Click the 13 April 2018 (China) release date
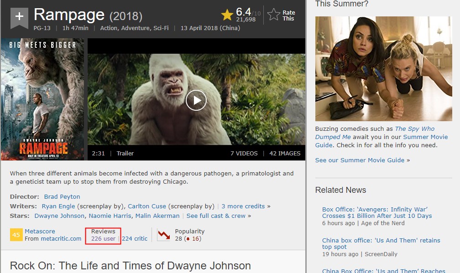This screenshot has height=273, width=460. [210, 28]
